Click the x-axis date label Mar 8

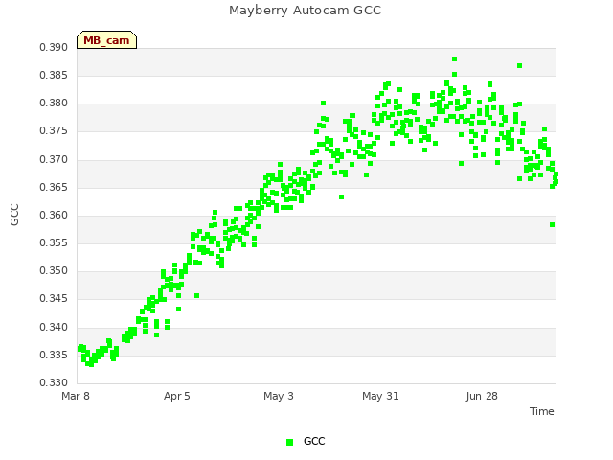point(76,396)
